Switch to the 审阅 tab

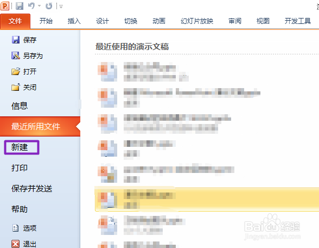click(235, 21)
